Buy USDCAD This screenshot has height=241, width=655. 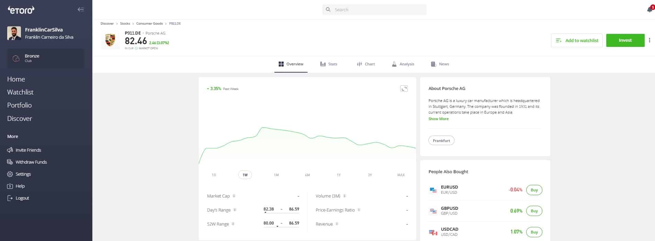point(534,232)
